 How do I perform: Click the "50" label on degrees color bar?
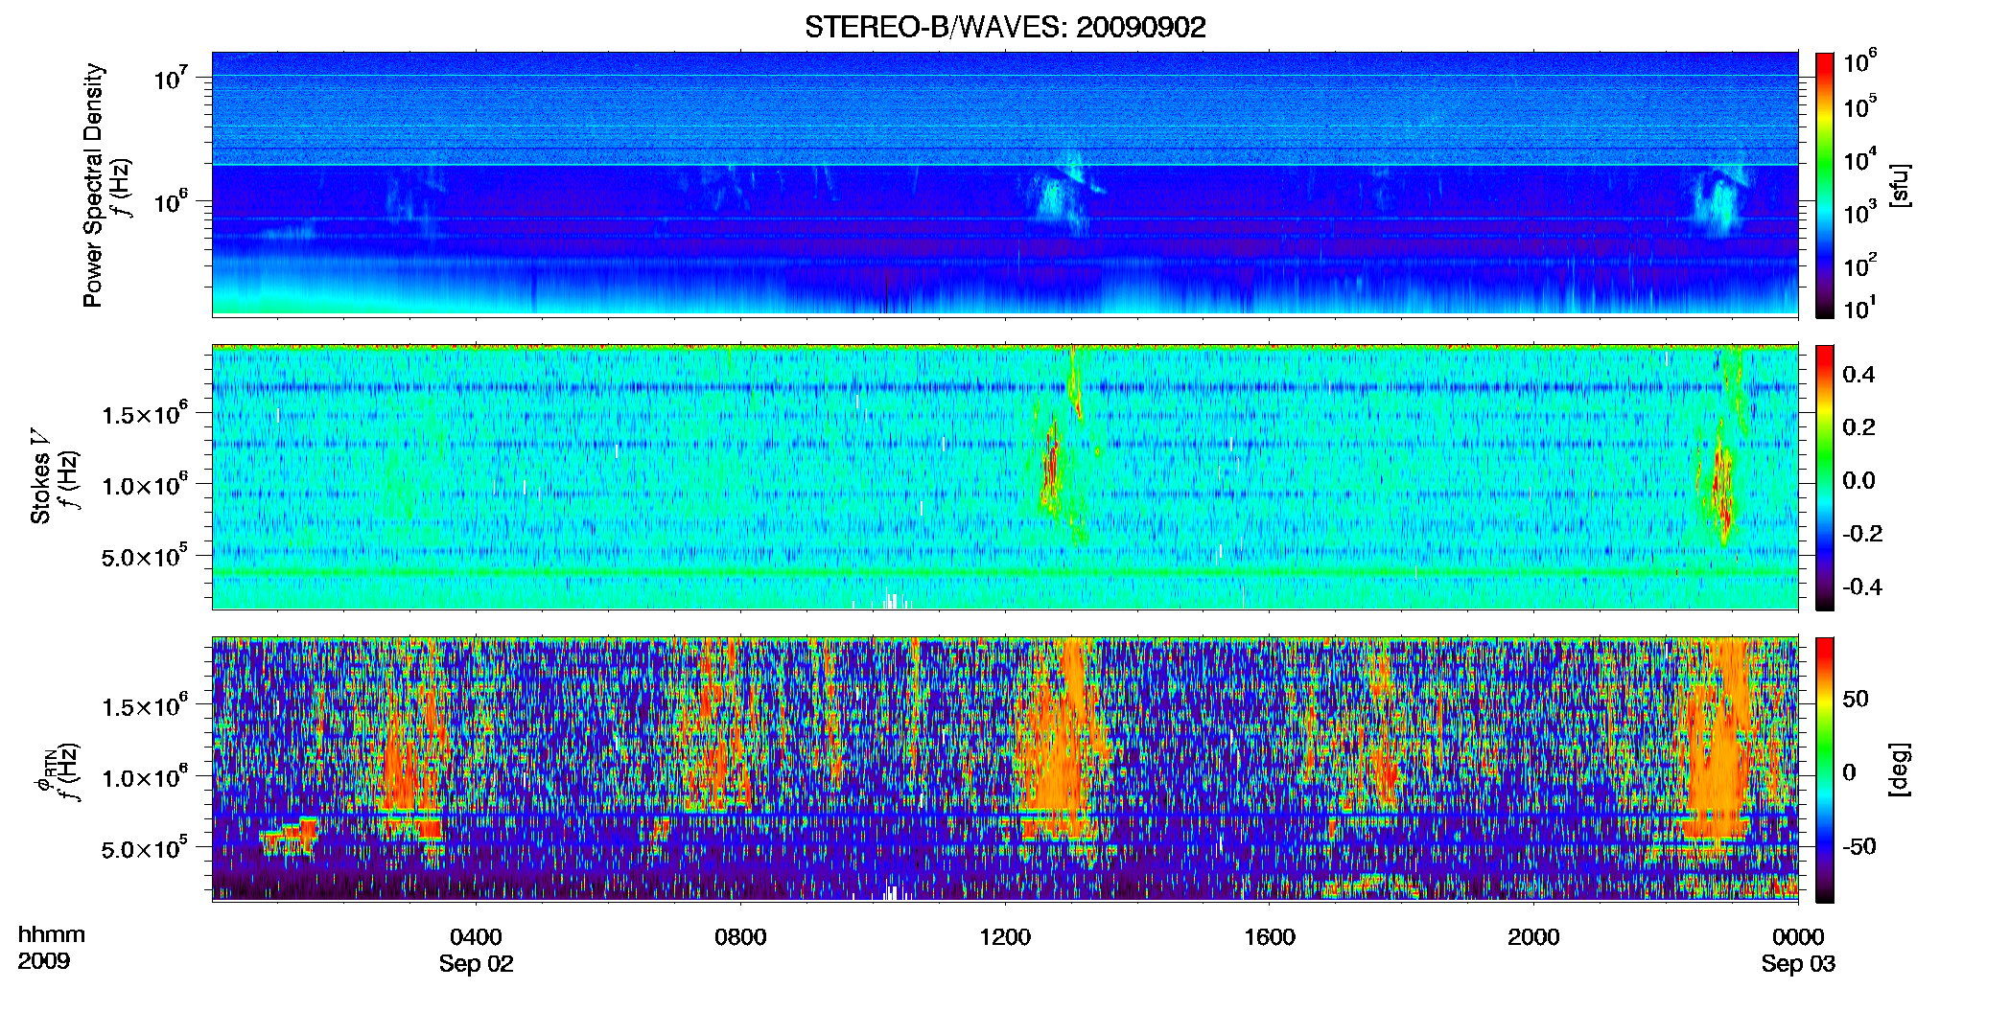click(x=1856, y=698)
